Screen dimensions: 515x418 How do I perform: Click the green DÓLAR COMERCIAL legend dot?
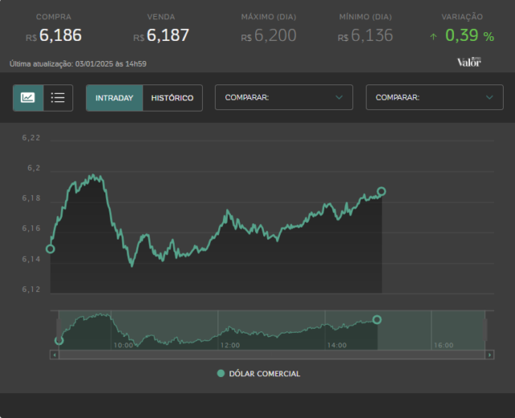click(220, 373)
